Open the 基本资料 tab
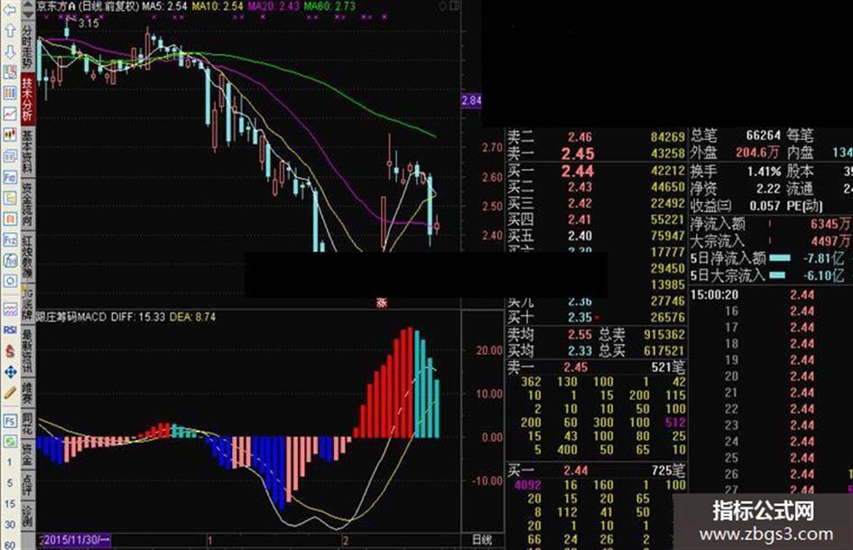853x550 pixels. (27, 152)
